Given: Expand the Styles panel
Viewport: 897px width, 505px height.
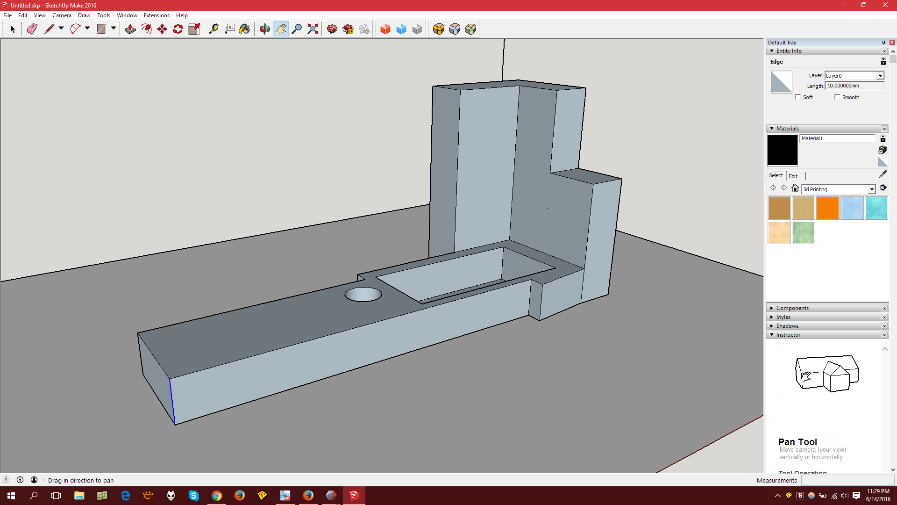Looking at the screenshot, I should point(772,317).
